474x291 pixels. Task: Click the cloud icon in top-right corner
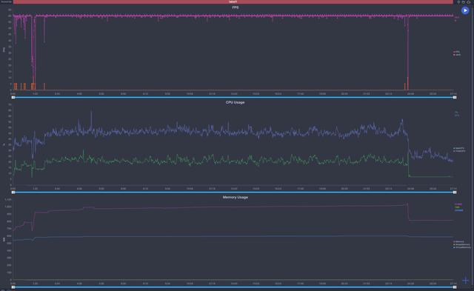[x=468, y=1]
